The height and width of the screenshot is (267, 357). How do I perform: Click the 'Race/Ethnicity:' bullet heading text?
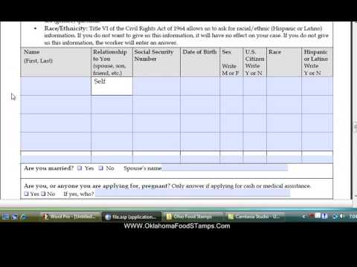point(65,28)
